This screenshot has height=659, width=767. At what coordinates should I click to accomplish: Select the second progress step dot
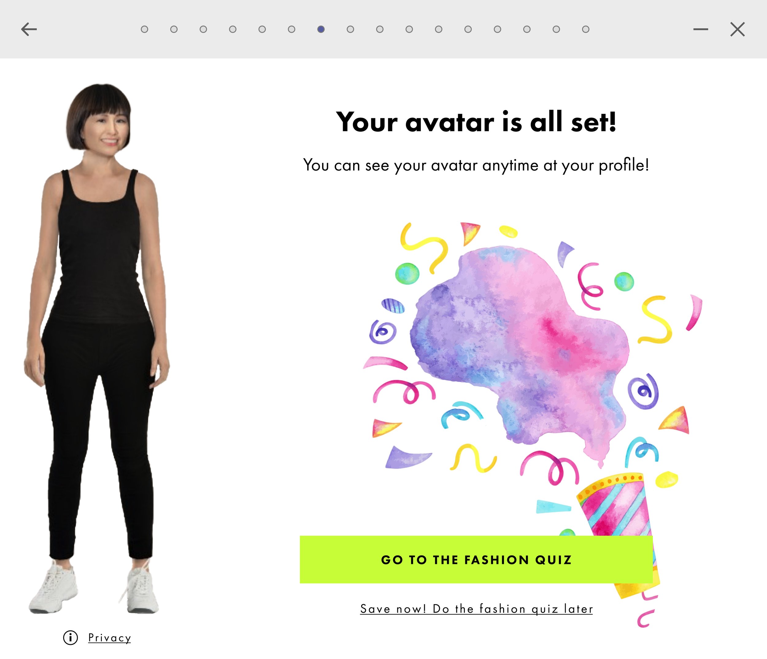(x=174, y=29)
